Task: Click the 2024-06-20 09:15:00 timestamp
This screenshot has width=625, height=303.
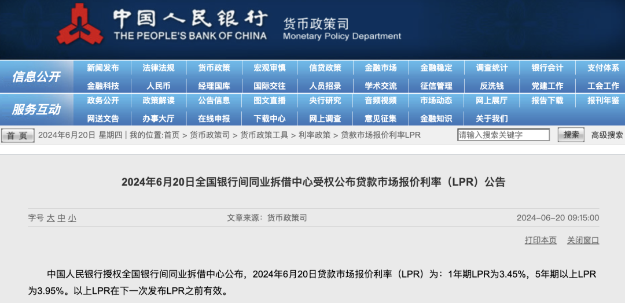Action: coord(558,218)
